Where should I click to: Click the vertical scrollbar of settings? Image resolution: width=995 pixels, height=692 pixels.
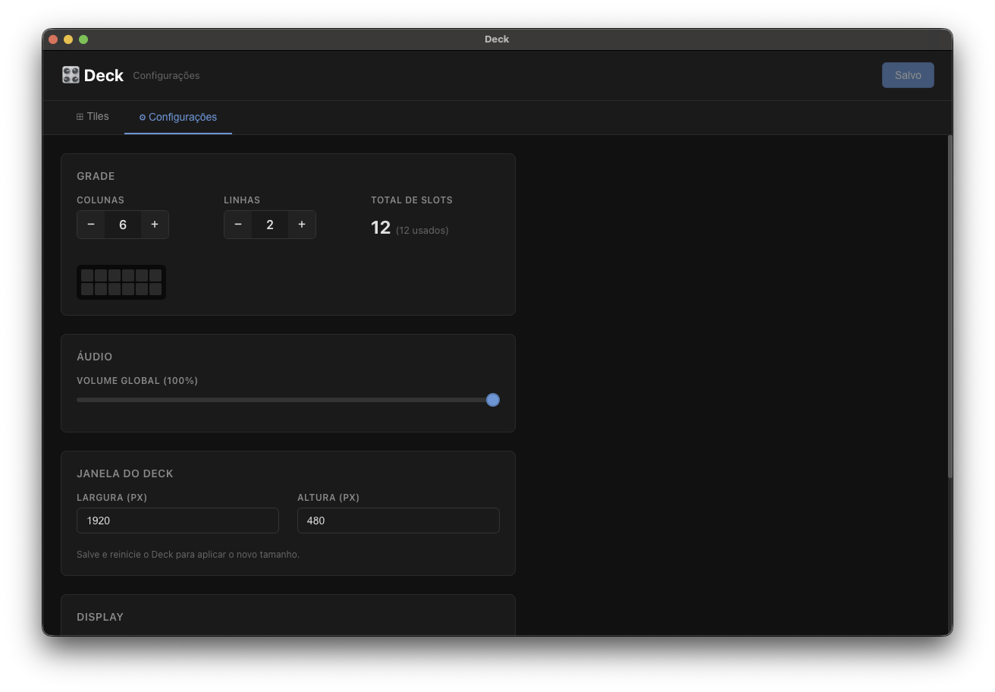click(949, 307)
